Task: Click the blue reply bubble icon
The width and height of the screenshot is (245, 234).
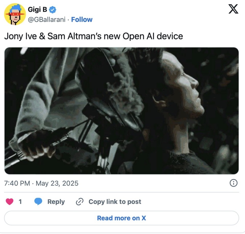Action: (38, 202)
